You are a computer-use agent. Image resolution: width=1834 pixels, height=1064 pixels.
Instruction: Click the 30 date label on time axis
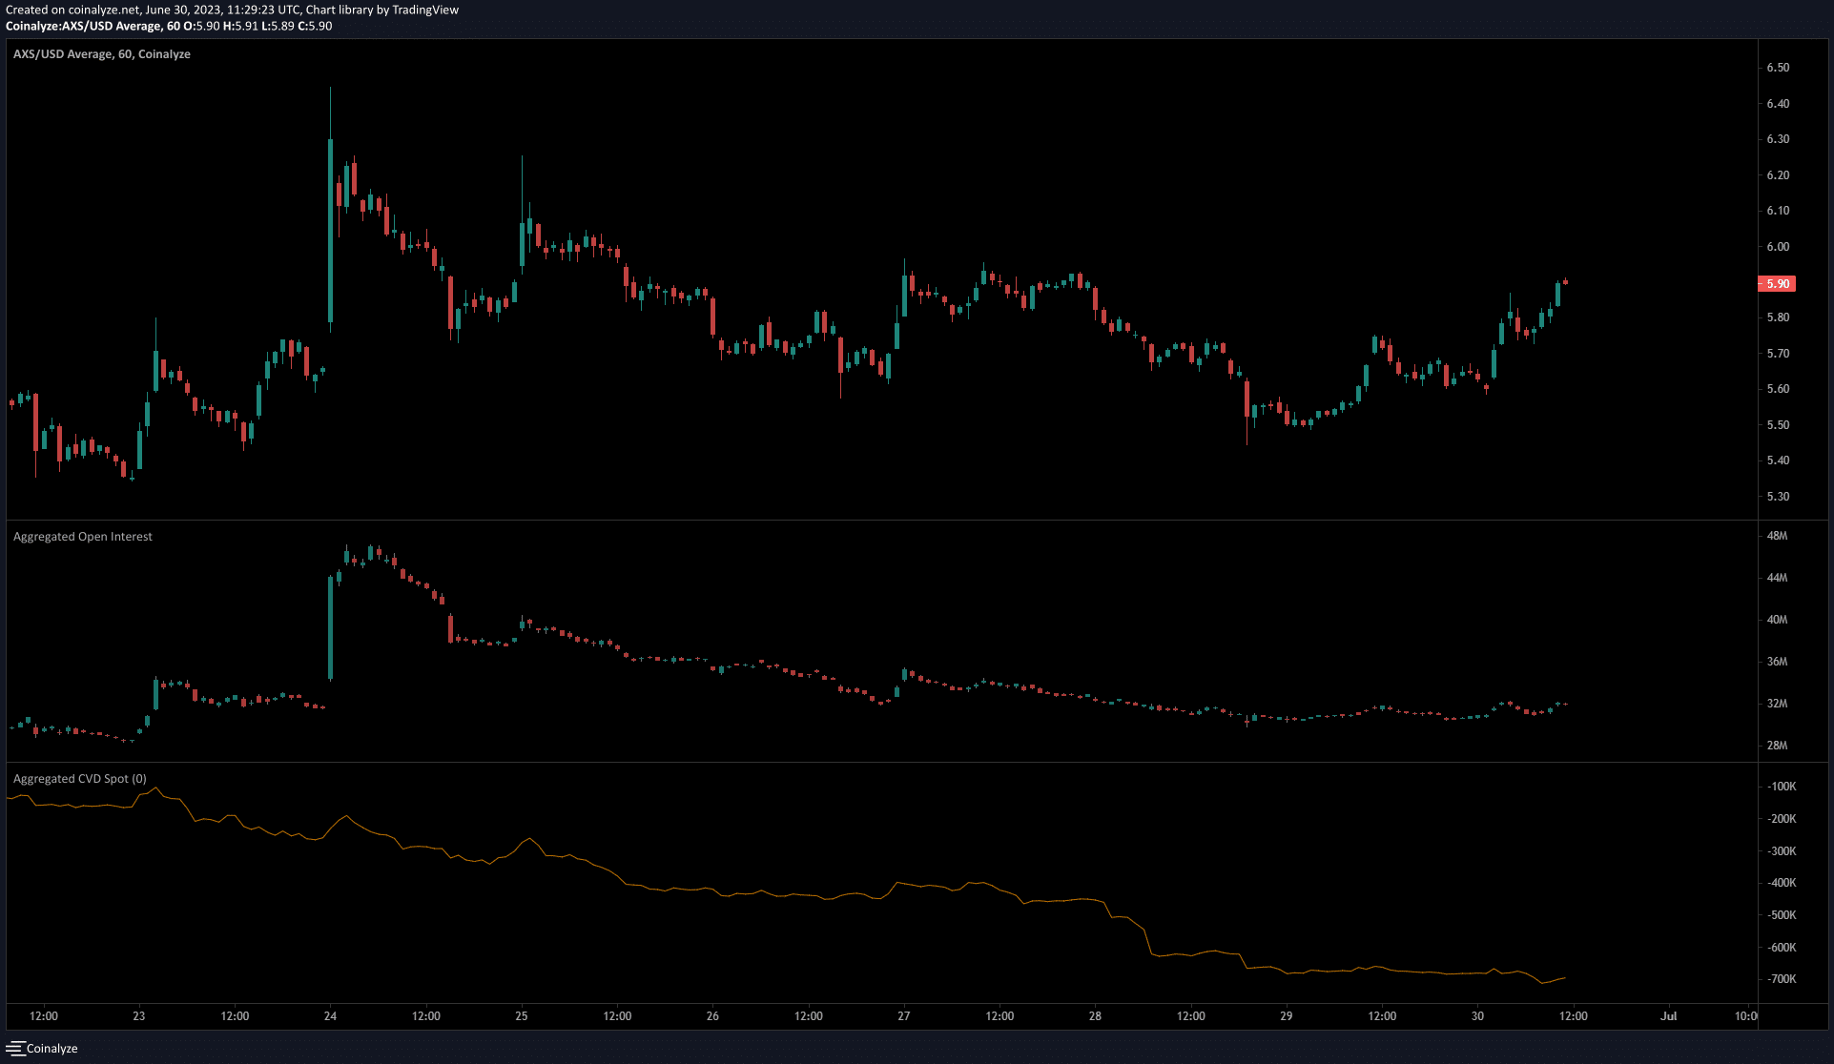point(1477,1016)
